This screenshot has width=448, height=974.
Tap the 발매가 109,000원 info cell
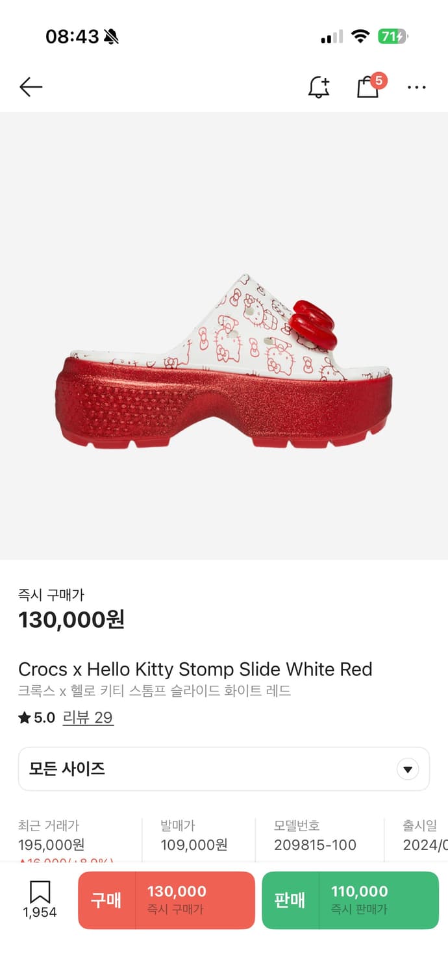[x=193, y=836]
